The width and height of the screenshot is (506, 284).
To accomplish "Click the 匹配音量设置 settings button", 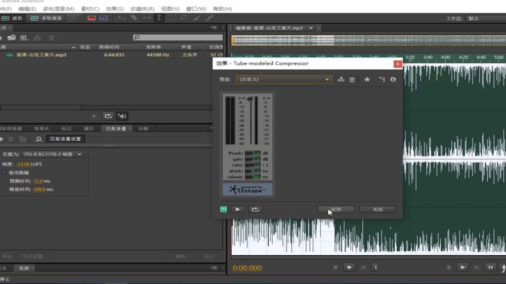I will [x=65, y=139].
